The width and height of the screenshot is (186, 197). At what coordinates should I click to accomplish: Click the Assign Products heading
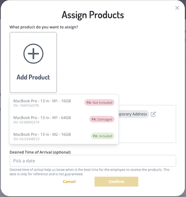pyautogui.click(x=93, y=15)
